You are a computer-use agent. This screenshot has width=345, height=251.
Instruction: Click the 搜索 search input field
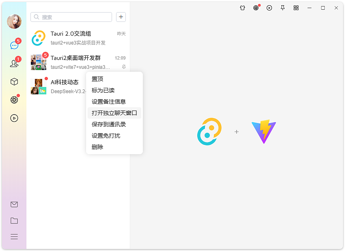71,17
